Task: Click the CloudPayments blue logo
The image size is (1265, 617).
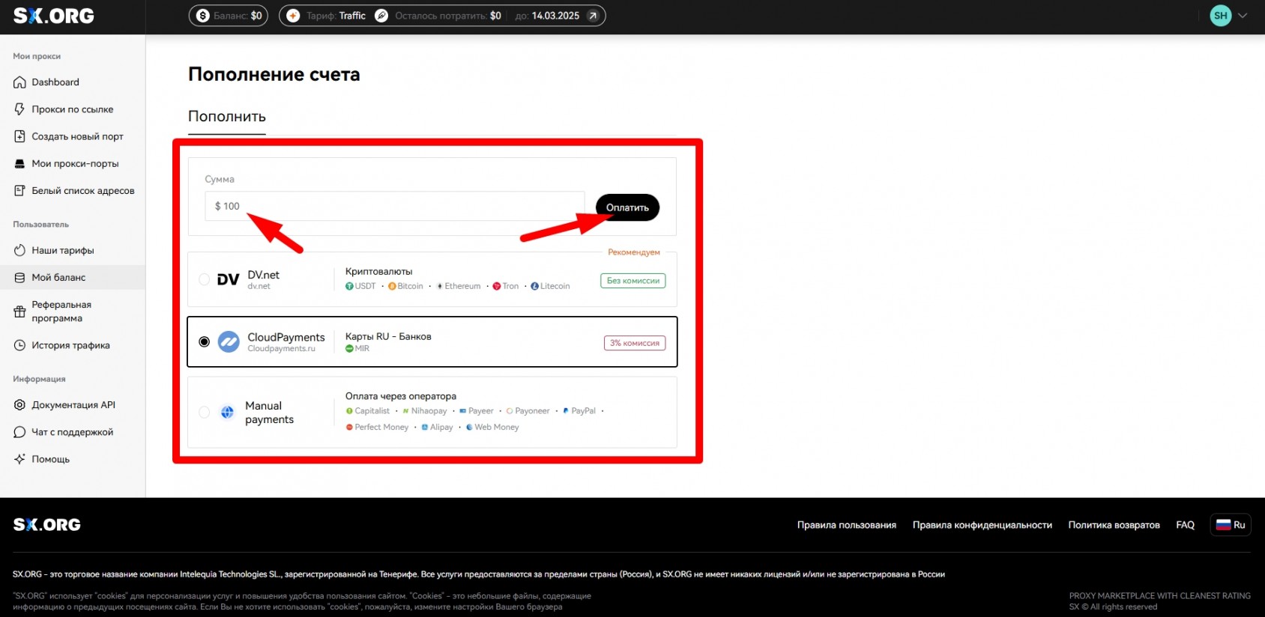Action: point(229,341)
